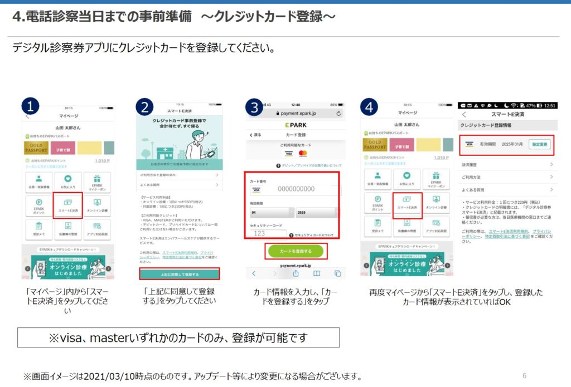This screenshot has width=571, height=387.
Task: Expand ご利用方法 row on card info screen
Action: tap(507, 177)
